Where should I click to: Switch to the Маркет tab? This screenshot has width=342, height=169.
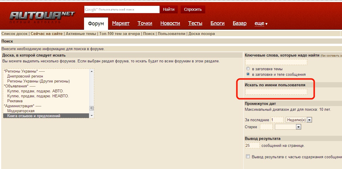tap(121, 23)
